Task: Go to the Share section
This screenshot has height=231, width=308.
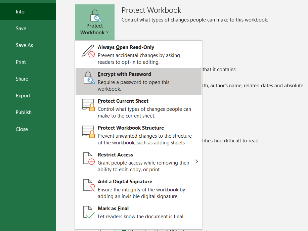Action: 28,79
